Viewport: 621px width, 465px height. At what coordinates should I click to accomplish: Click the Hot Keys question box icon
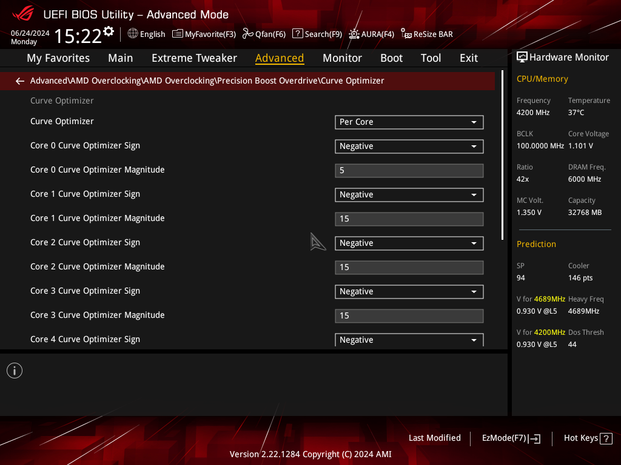click(606, 438)
